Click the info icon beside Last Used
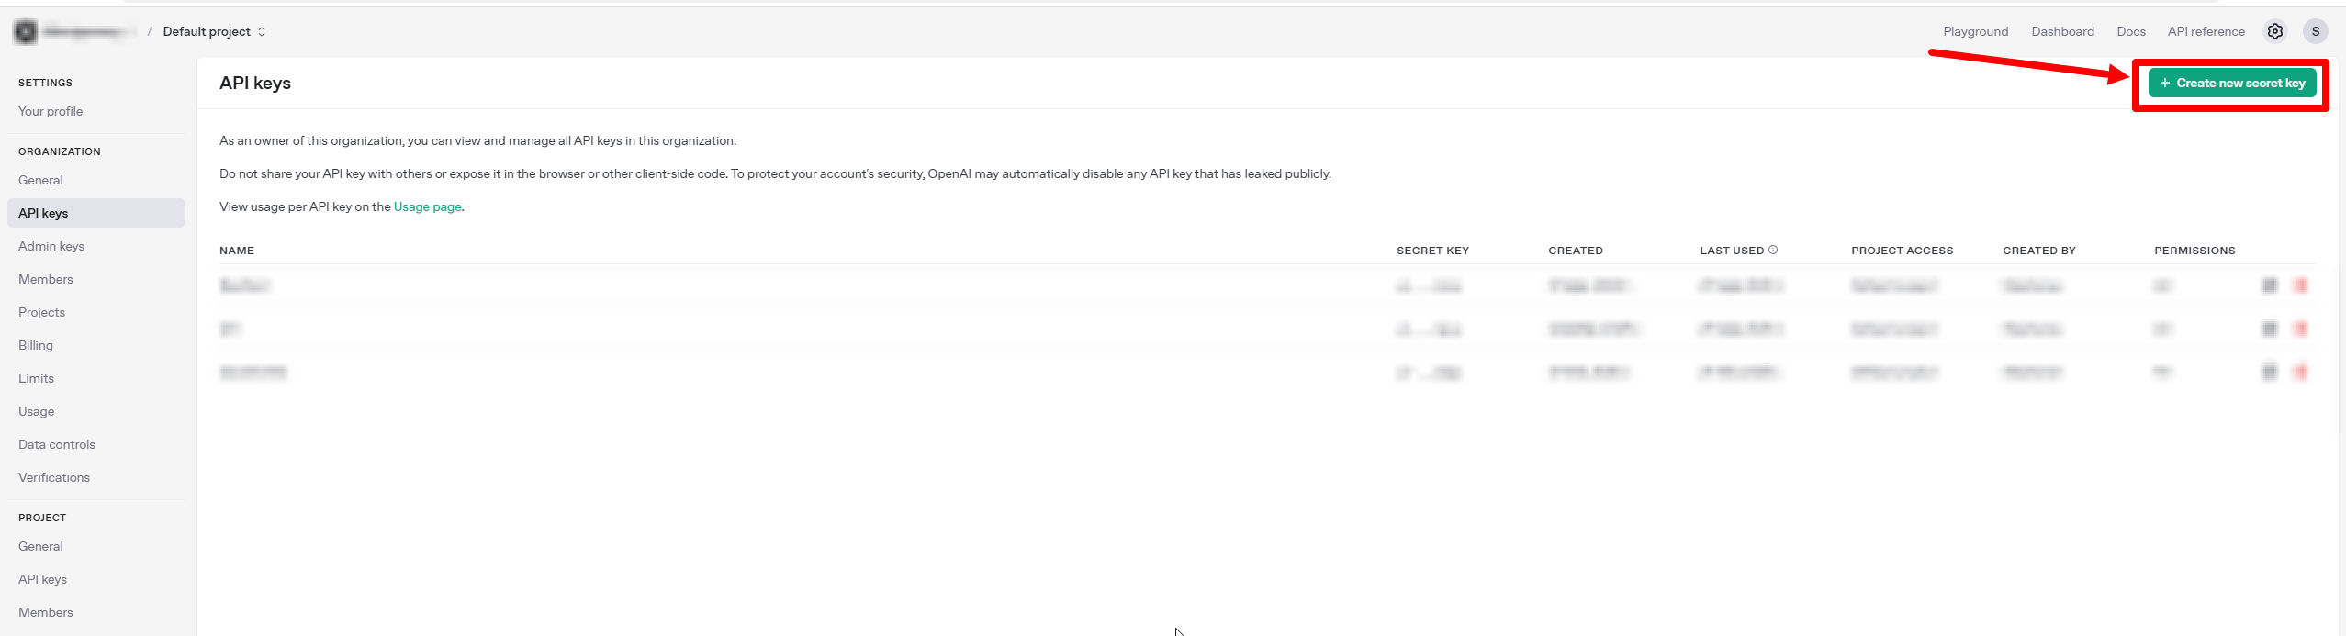Image resolution: width=2346 pixels, height=636 pixels. click(x=1773, y=250)
